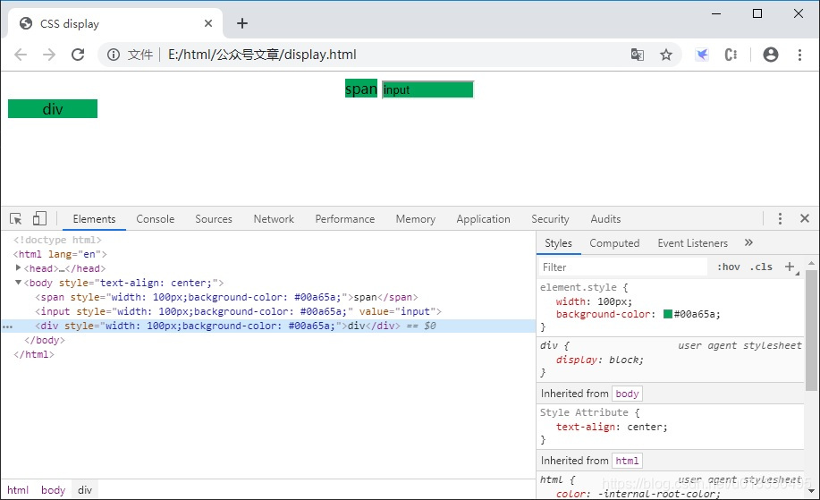Open the Security tab
Screen dimensions: 820x500
click(550, 218)
